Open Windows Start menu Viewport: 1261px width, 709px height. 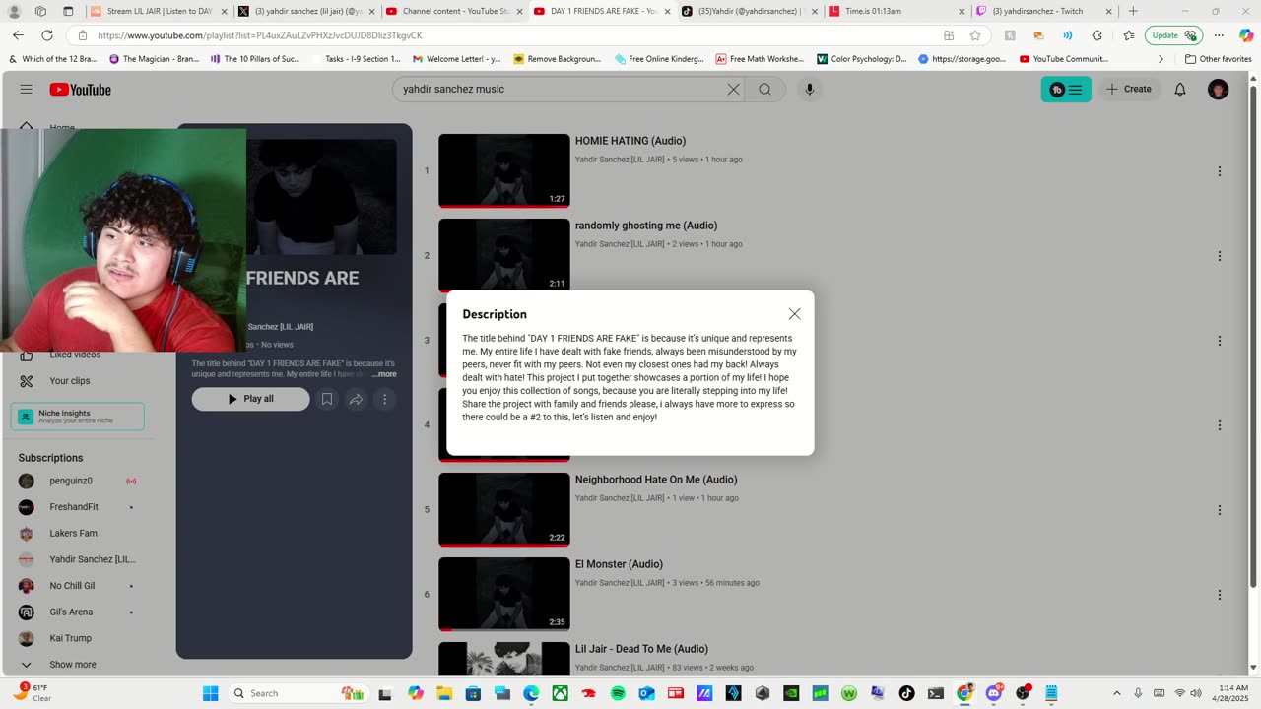(x=210, y=693)
